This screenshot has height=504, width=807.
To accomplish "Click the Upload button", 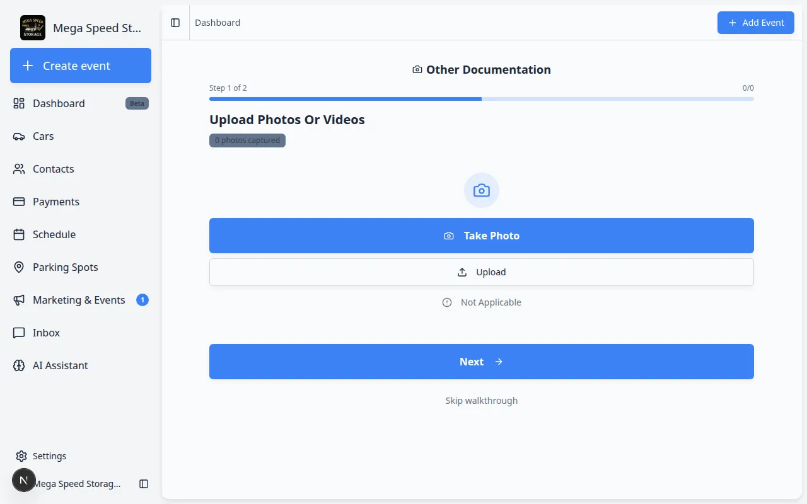I will [482, 272].
